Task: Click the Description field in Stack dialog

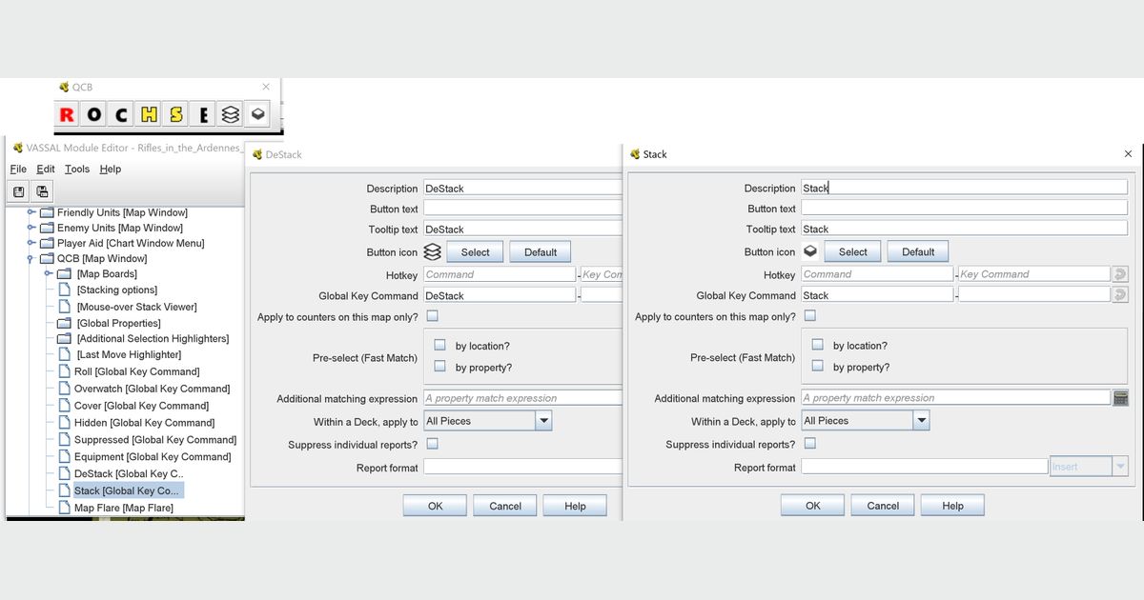Action: click(x=964, y=188)
